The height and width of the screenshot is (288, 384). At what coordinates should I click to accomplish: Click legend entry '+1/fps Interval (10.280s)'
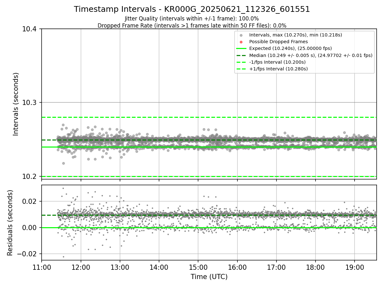click(278, 69)
